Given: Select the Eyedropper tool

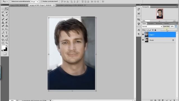Looking at the screenshot, I should [x=7, y=15].
